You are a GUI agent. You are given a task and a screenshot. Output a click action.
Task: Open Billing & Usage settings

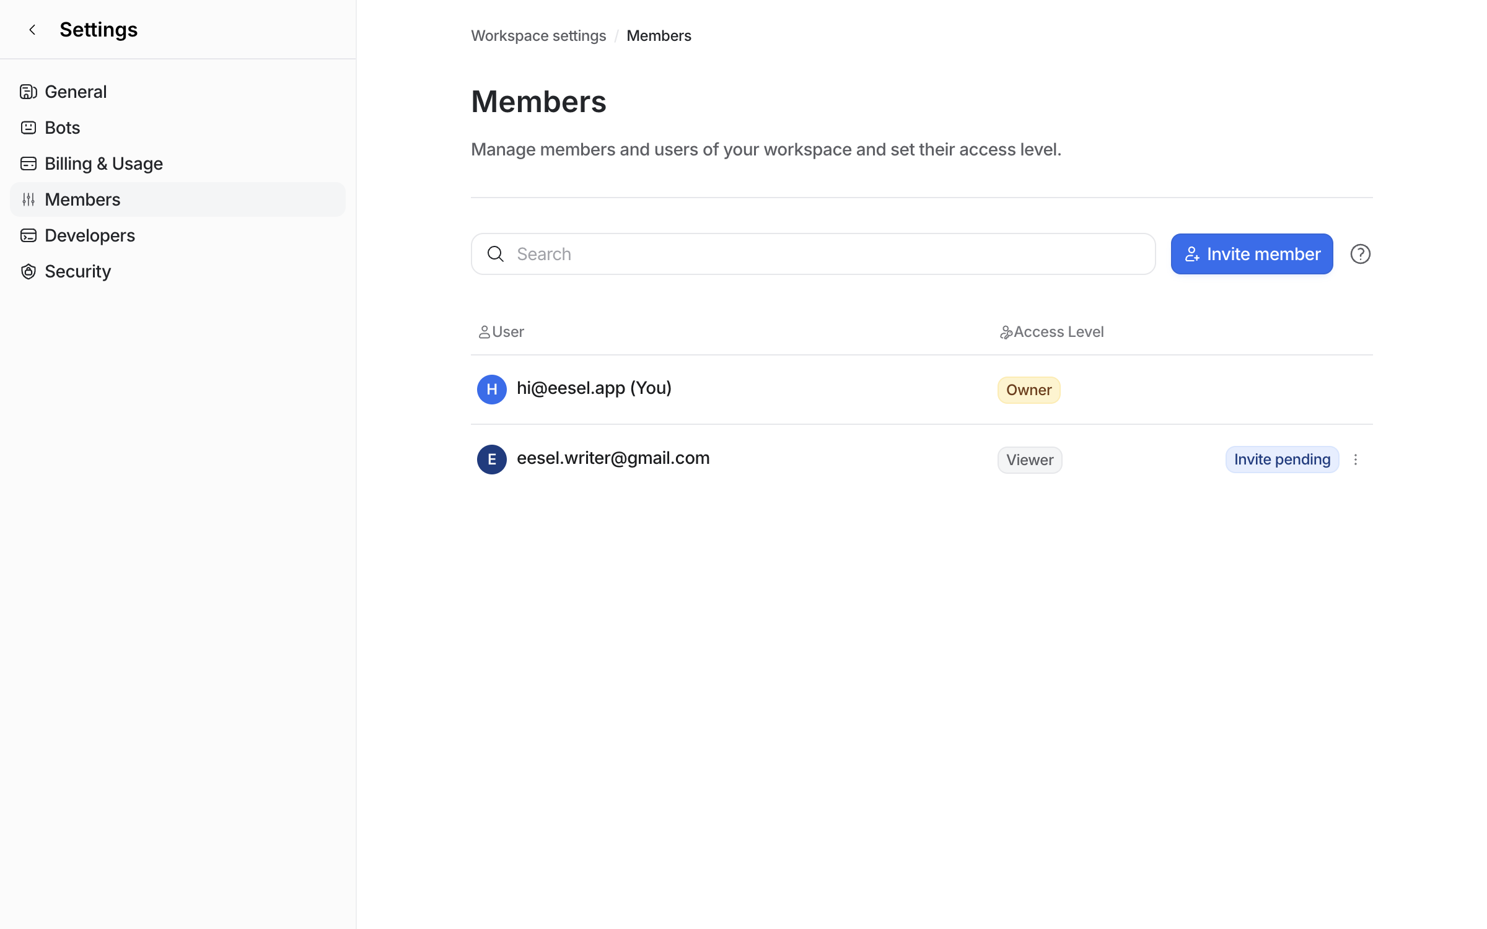pos(178,164)
